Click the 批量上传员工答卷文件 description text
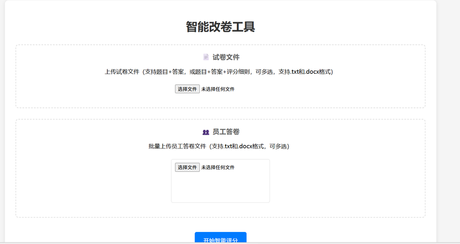Screen dimensions: 460x244 [219, 147]
